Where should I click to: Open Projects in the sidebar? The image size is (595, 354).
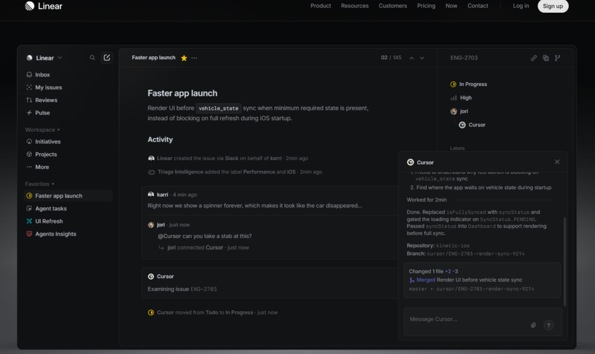[x=41, y=154]
